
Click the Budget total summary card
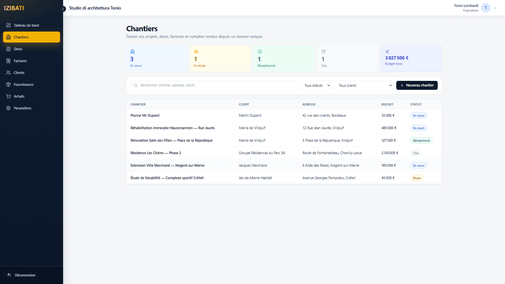[x=411, y=59]
